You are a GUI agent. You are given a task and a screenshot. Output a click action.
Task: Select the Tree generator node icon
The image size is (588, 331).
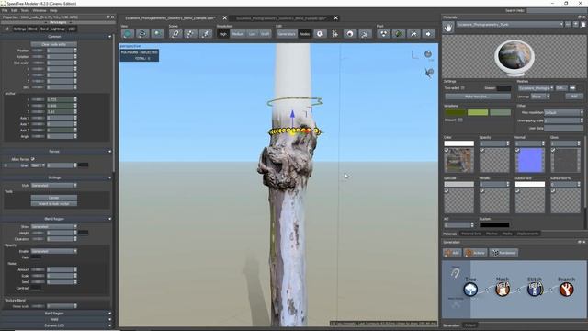pyautogui.click(x=470, y=290)
